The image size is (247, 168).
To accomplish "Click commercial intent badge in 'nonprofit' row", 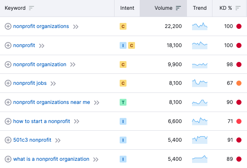I will click(132, 45).
